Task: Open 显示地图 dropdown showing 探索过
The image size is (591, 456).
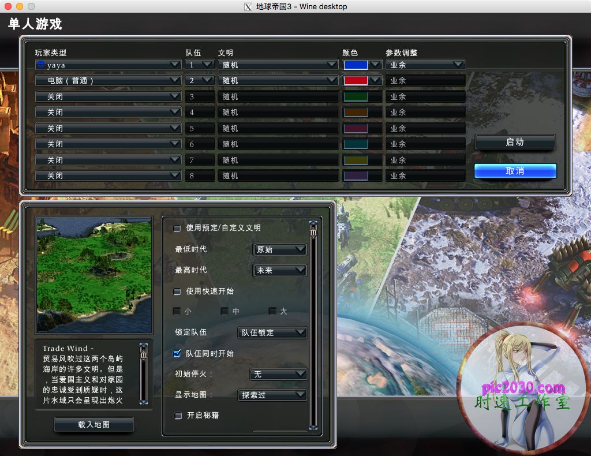Action: 272,395
